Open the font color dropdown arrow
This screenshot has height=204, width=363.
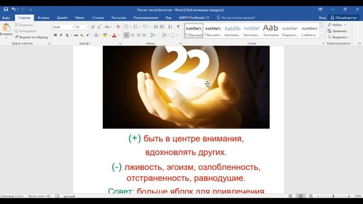point(119,35)
